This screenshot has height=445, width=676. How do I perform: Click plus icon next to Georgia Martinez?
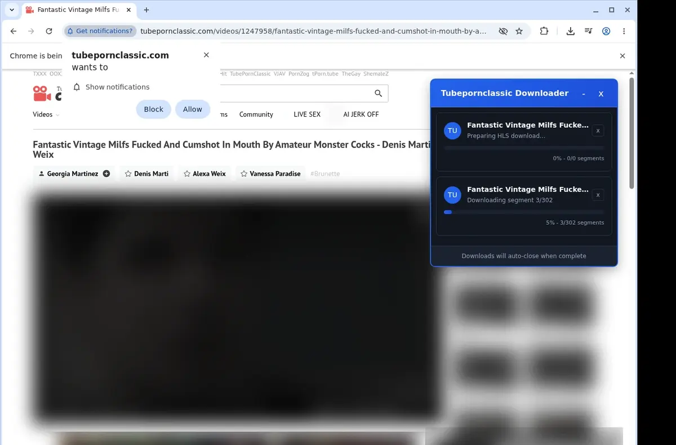pyautogui.click(x=106, y=173)
